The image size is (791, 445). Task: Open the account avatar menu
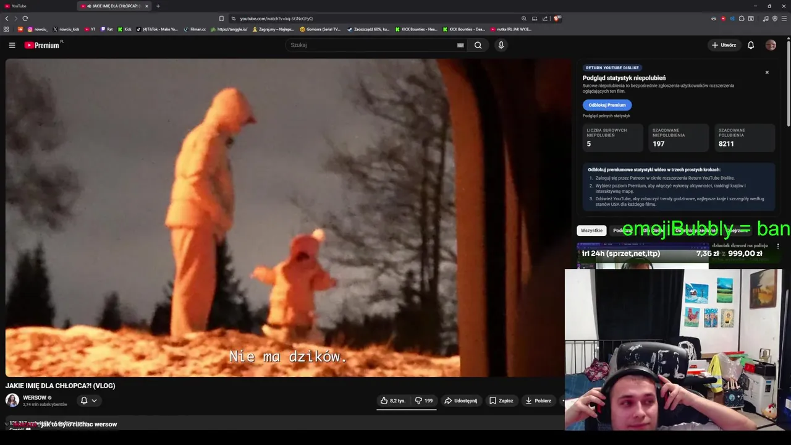pyautogui.click(x=771, y=45)
